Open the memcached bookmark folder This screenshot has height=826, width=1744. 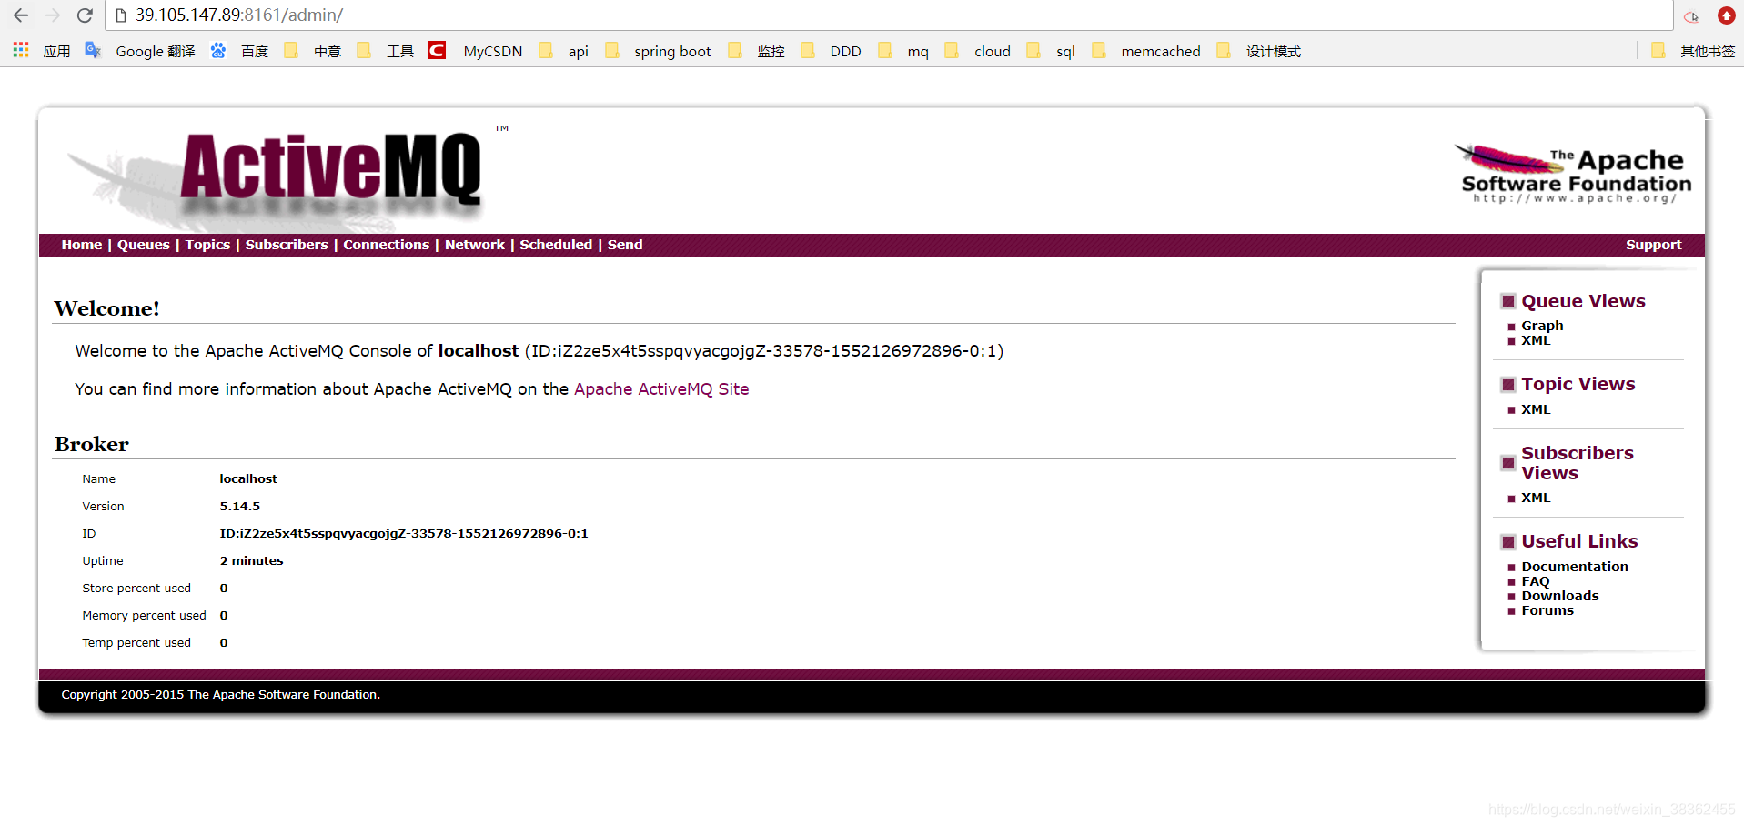click(1146, 51)
